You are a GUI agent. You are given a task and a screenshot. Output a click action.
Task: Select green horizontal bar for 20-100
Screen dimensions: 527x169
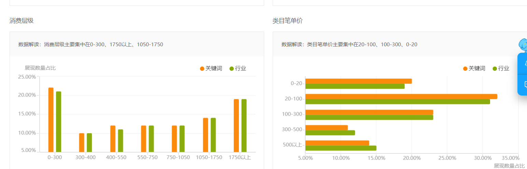tap(398, 102)
